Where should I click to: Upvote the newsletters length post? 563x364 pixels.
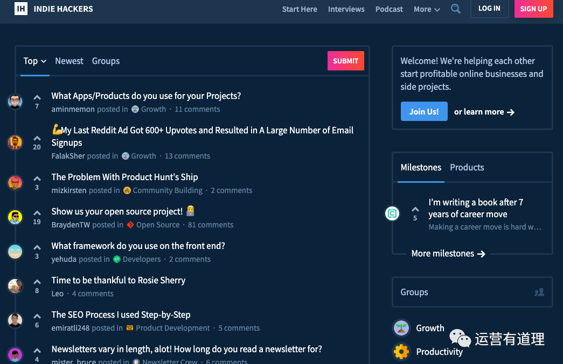point(37,351)
